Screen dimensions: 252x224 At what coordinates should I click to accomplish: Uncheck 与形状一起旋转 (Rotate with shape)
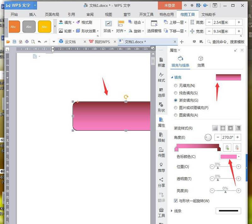(x=175, y=201)
